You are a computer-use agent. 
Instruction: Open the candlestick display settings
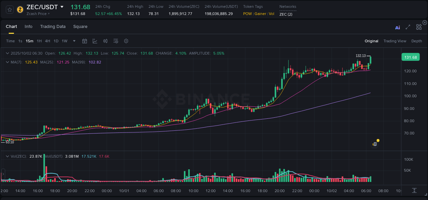[x=105, y=41]
